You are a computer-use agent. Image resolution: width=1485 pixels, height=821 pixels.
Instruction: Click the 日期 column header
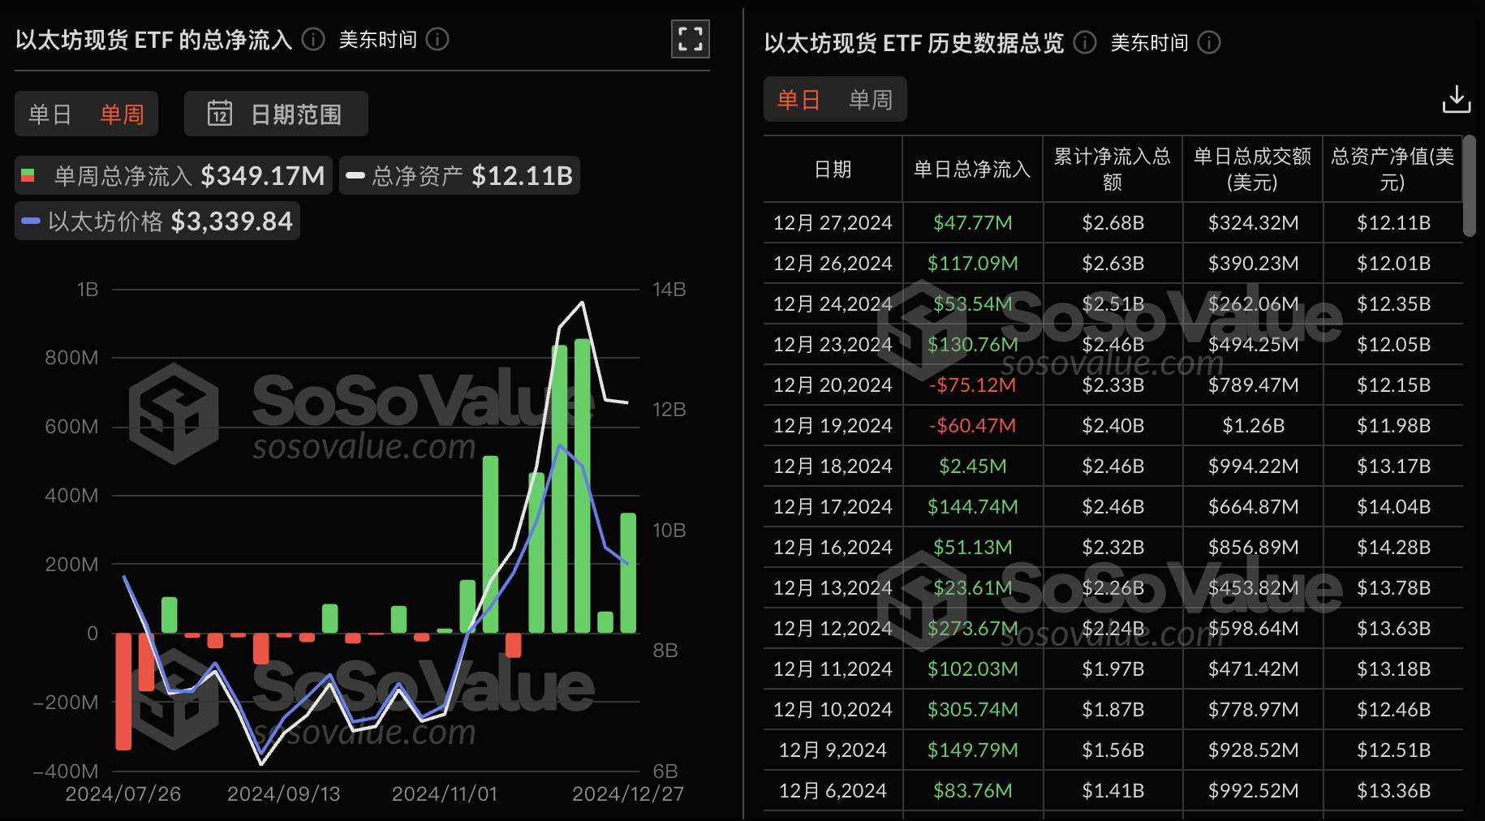[x=833, y=169]
